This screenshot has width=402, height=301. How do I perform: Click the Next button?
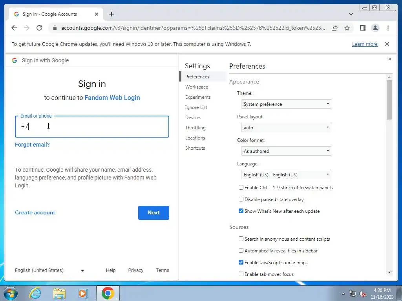153,213
